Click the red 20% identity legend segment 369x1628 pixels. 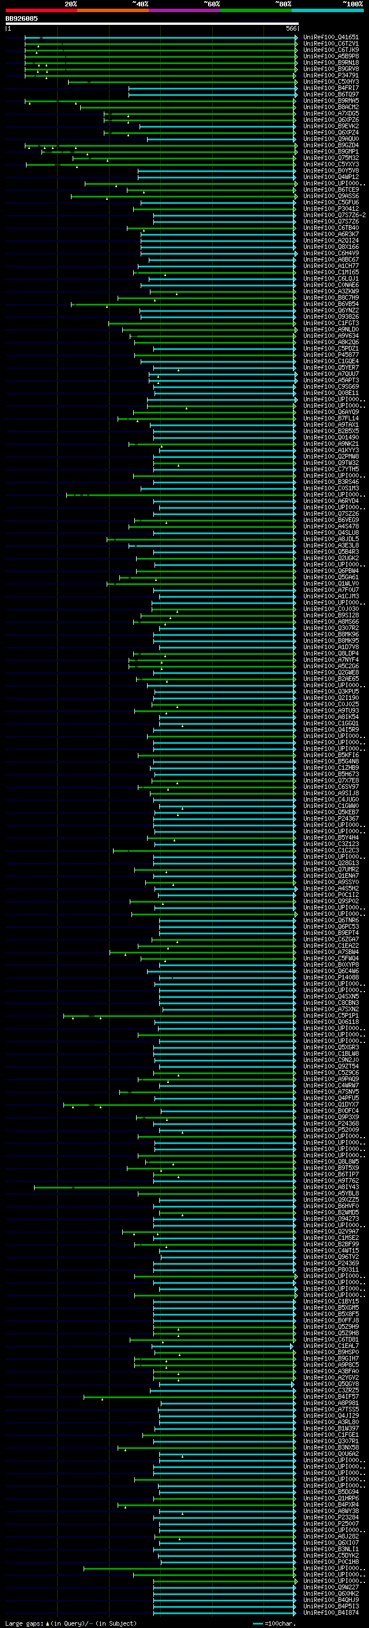click(x=41, y=10)
